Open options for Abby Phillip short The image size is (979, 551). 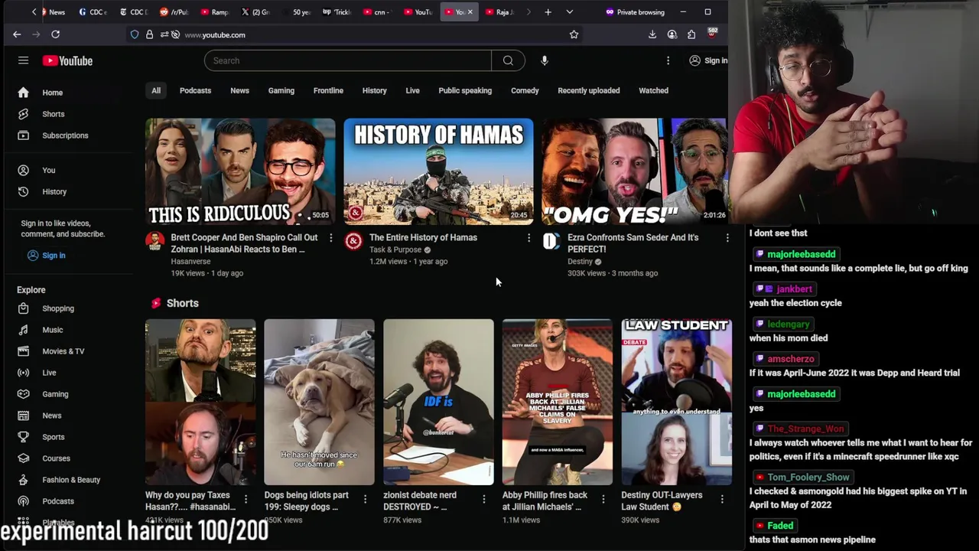click(x=603, y=499)
